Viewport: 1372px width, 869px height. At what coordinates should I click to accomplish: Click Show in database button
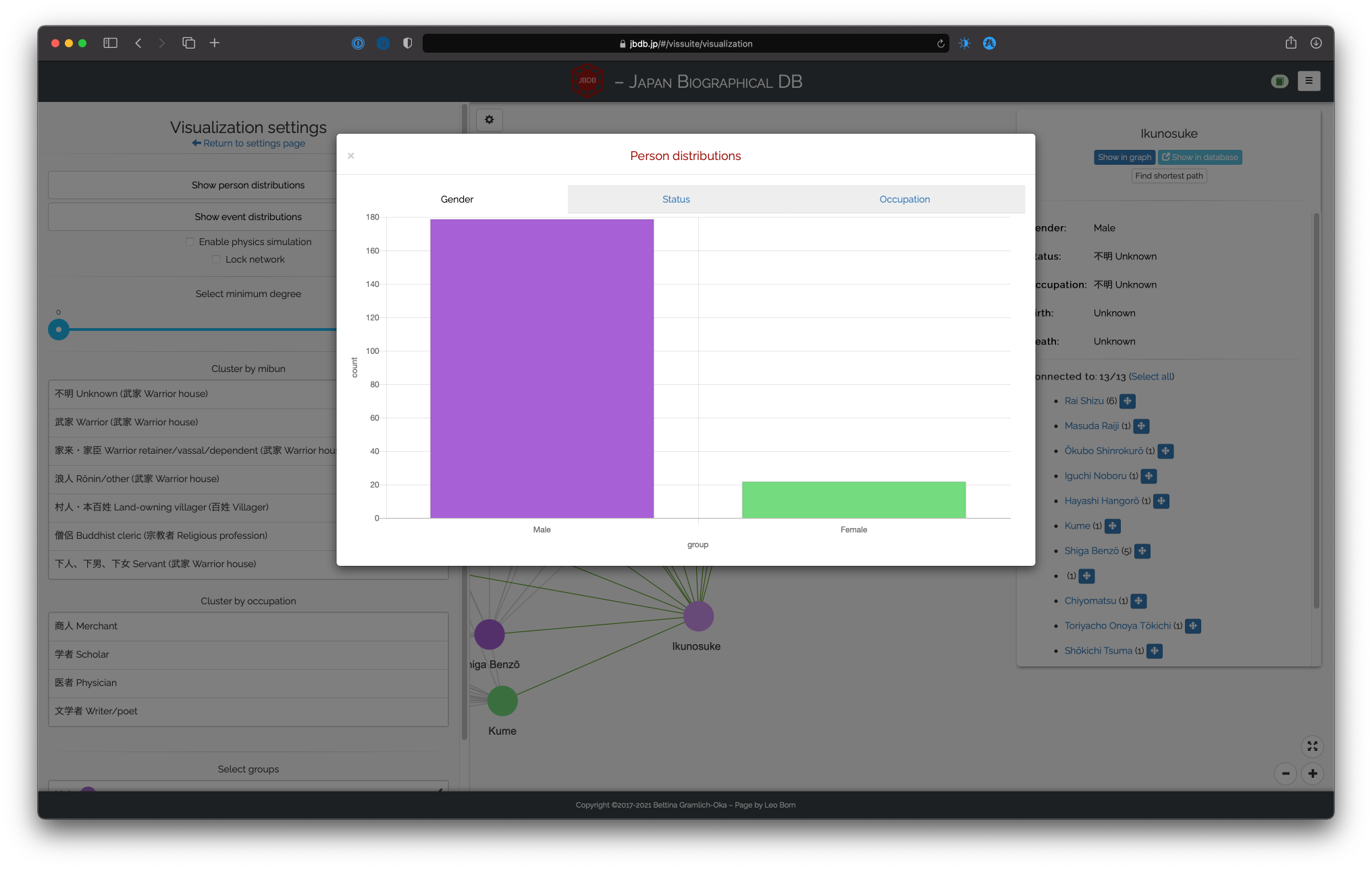1200,157
